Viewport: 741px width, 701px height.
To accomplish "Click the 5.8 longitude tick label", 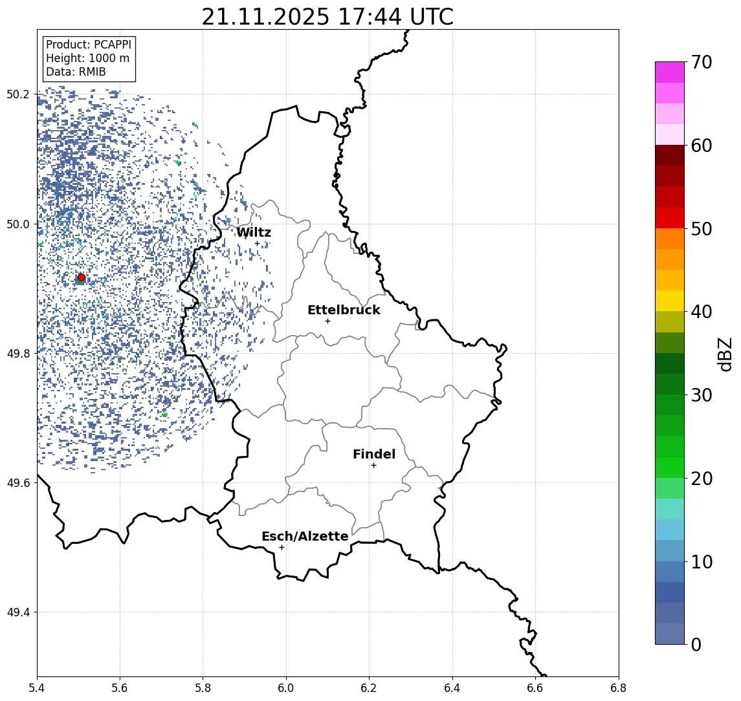I will [x=203, y=688].
